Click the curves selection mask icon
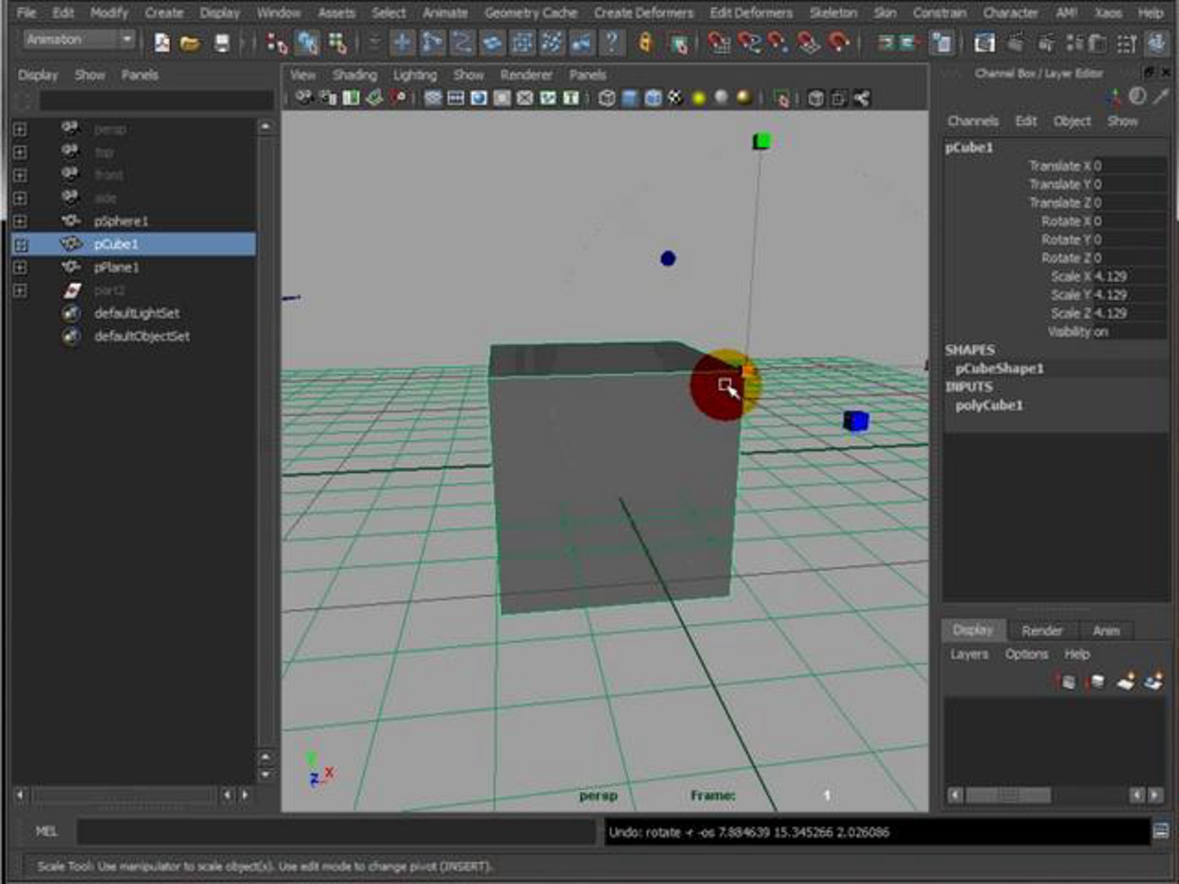Viewport: 1179px width, 884px height. [463, 43]
